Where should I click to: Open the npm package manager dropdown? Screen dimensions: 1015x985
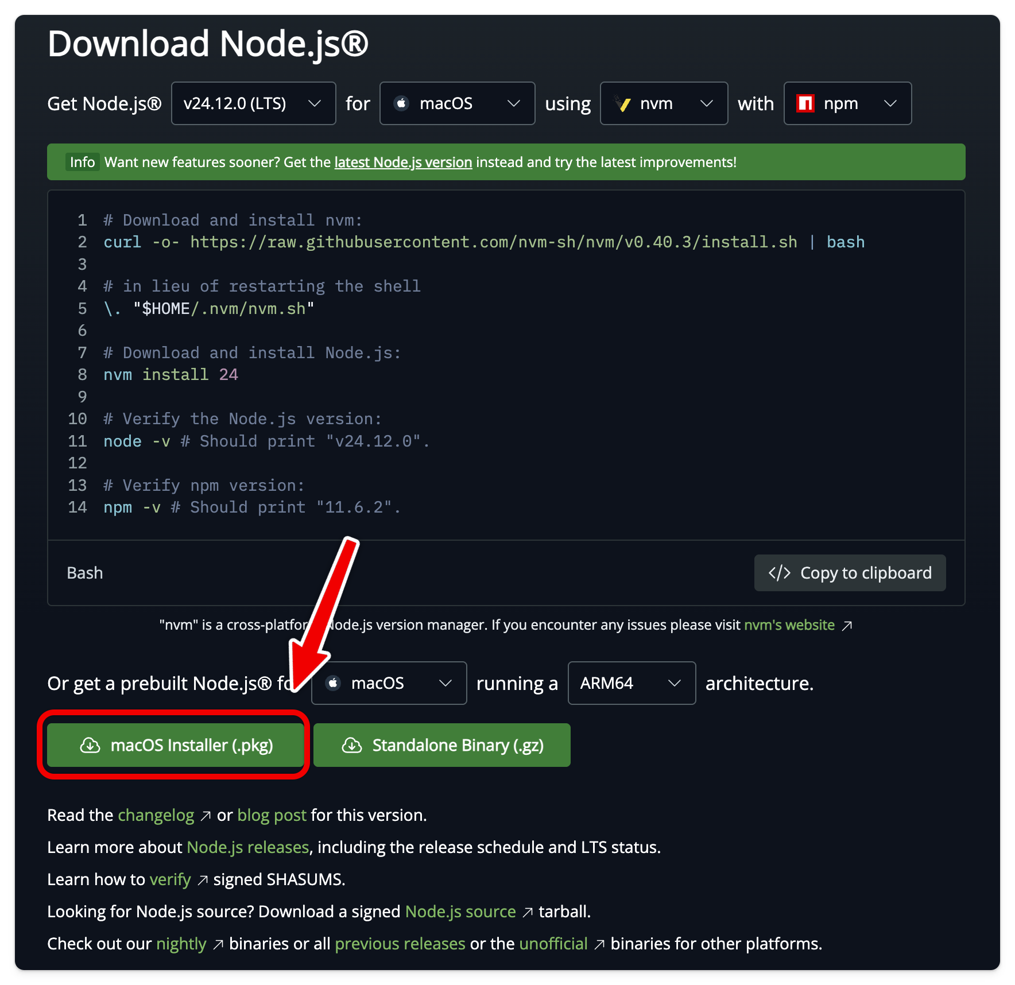tap(847, 103)
